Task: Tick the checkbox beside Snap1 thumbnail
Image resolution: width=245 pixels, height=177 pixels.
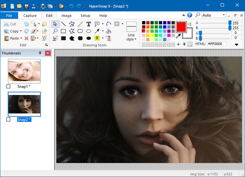Action: (x=8, y=87)
